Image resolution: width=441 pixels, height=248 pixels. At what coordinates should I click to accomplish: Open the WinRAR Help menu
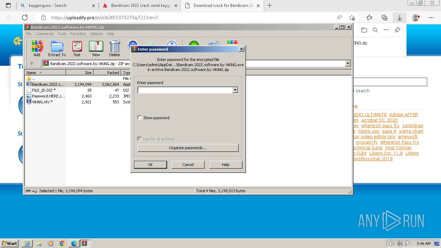pos(110,34)
